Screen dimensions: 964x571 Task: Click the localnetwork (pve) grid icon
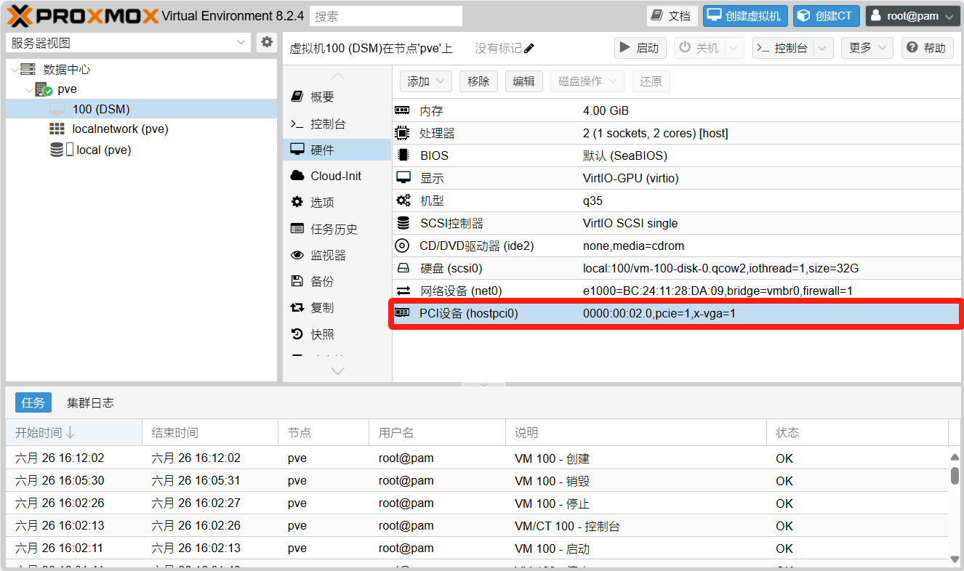[57, 129]
